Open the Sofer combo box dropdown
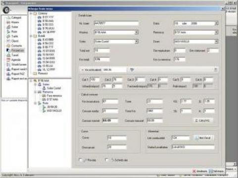The image size is (238, 178). tap(137, 42)
